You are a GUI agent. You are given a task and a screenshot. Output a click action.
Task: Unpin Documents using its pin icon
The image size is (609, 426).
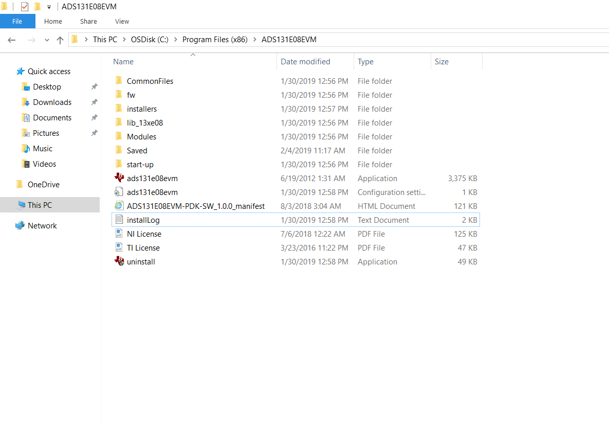point(94,117)
